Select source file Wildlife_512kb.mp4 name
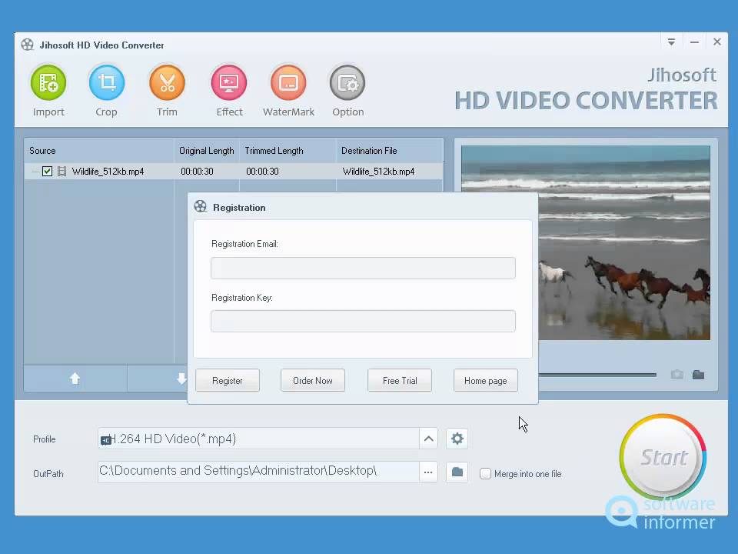Image resolution: width=738 pixels, height=554 pixels. tap(108, 171)
